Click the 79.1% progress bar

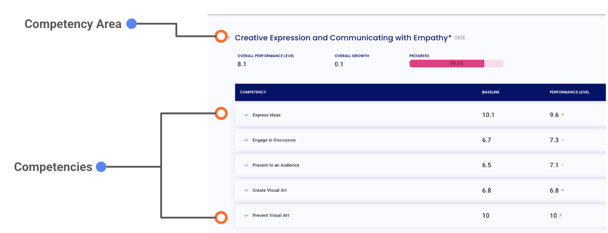[x=456, y=64]
